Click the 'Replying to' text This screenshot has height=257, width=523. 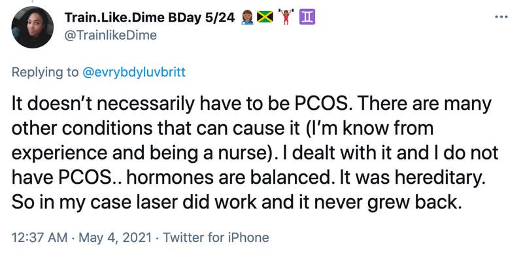click(x=45, y=73)
